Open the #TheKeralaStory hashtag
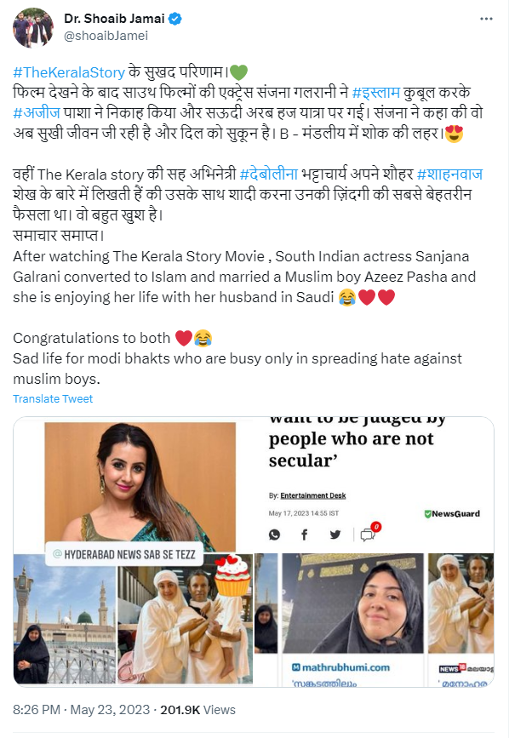The width and height of the screenshot is (509, 738). pyautogui.click(x=69, y=72)
